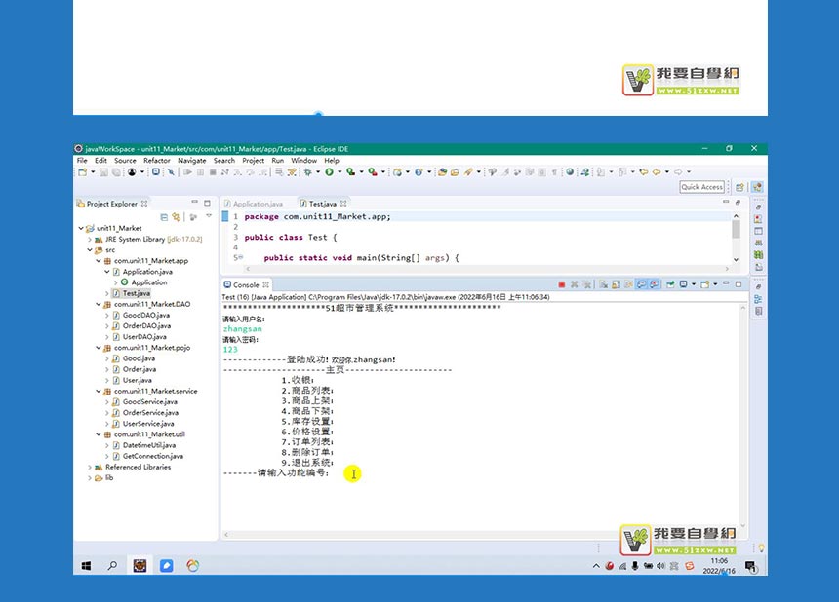Collapse com.unit11_Market.pojo package
This screenshot has height=602, width=839.
[x=99, y=348]
